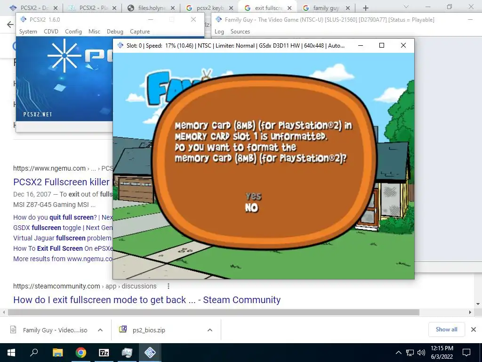Screen dimensions: 482x362
Task: Click Show all downloads button
Action: coord(446,329)
